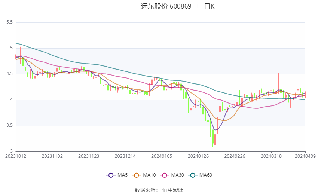Hide the MA10 line via its label
This screenshot has width=318, height=193.
point(149,175)
